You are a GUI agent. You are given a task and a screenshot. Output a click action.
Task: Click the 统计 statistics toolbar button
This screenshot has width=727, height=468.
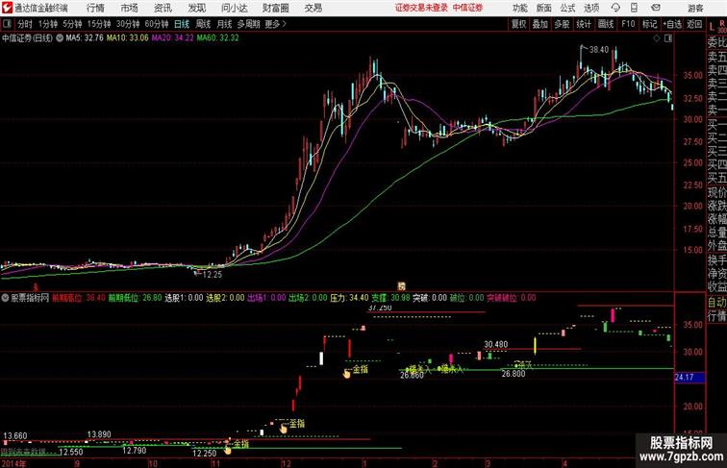click(x=584, y=24)
